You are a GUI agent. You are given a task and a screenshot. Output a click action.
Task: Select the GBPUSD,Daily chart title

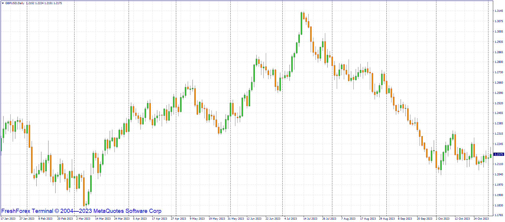click(15, 3)
